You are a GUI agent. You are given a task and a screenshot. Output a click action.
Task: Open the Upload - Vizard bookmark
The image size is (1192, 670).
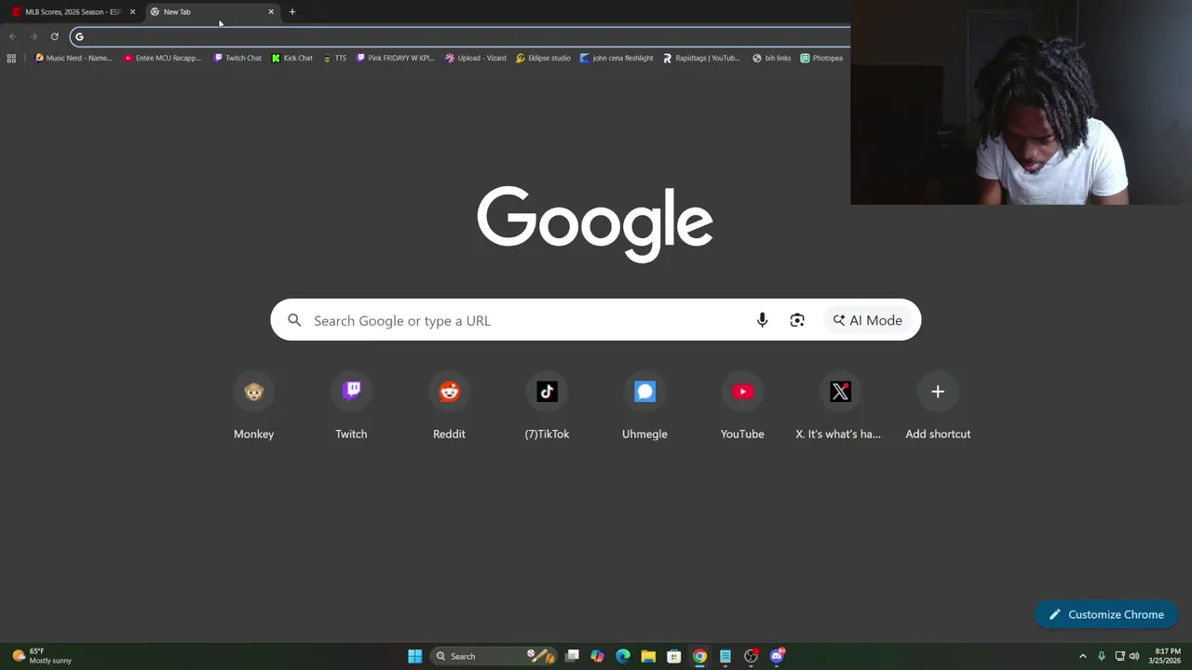pos(476,58)
